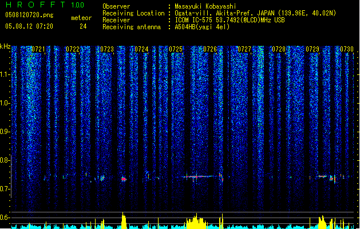Click the 0723 time marker
360x229 pixels.
[107, 49]
